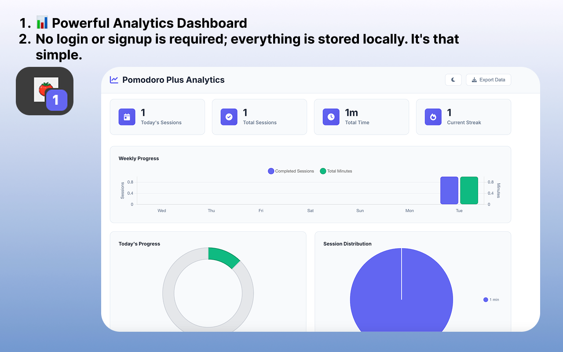563x352 pixels.
Task: Click the Thu axis label
Action: 212,211
